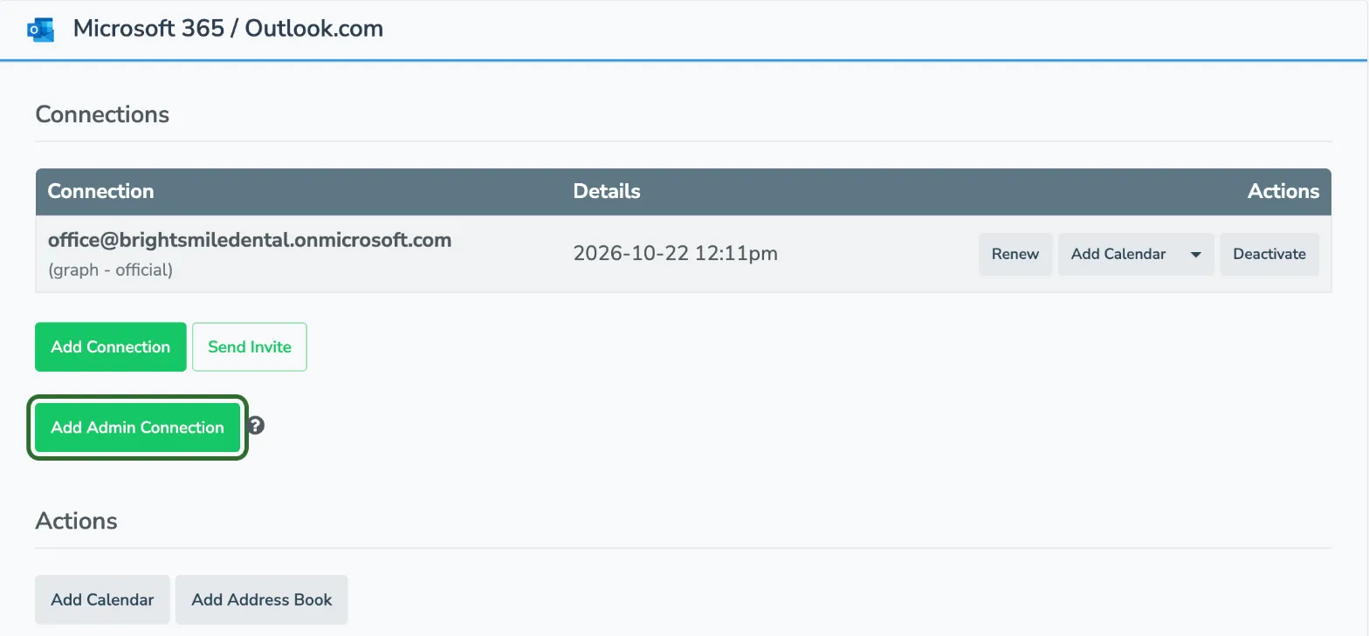Click Renew for the office connection
The image size is (1369, 636).
pyautogui.click(x=1015, y=255)
